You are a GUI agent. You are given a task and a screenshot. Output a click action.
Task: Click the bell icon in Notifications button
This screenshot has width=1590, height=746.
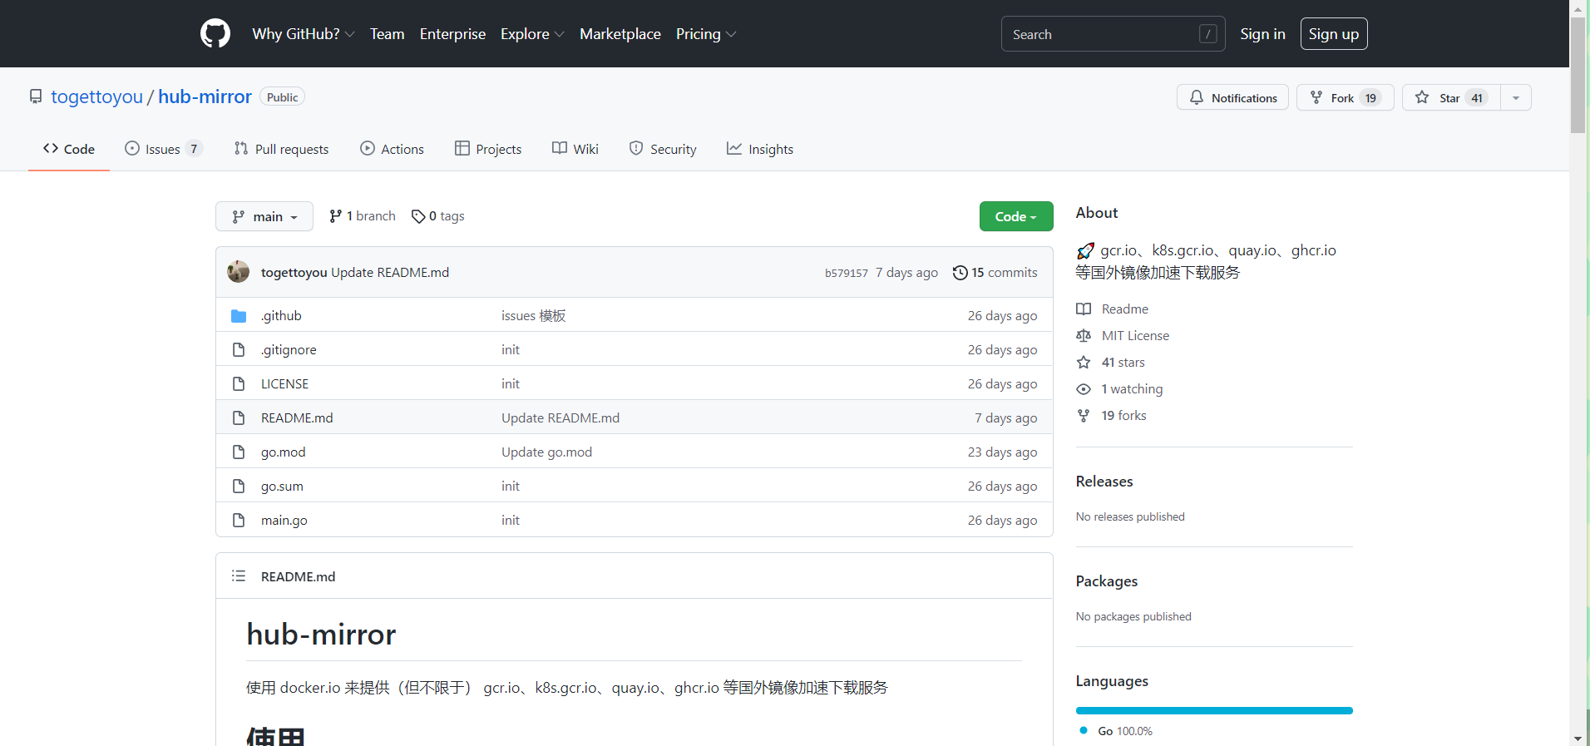[1197, 97]
